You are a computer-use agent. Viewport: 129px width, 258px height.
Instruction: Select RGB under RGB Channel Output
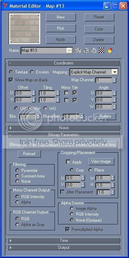pos(17,218)
